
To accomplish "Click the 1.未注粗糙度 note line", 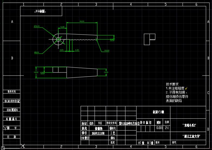I will coord(175,88).
